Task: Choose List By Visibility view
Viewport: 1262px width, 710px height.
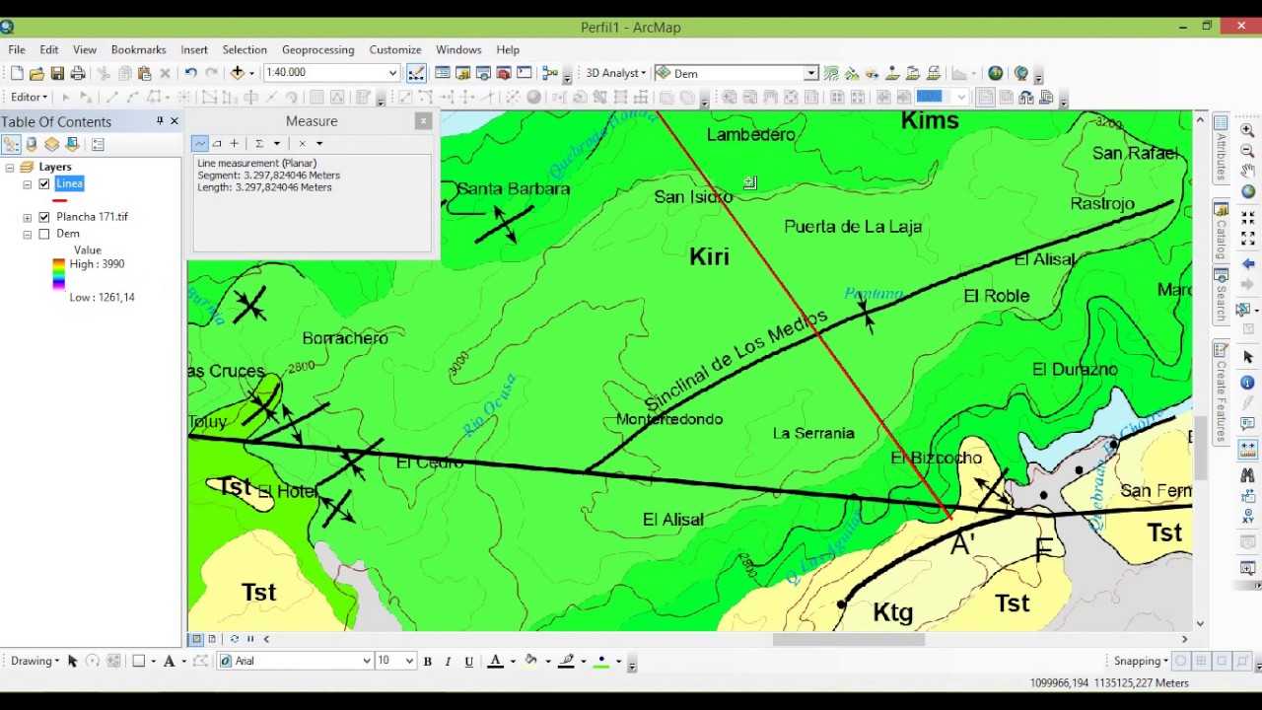Action: tap(52, 144)
